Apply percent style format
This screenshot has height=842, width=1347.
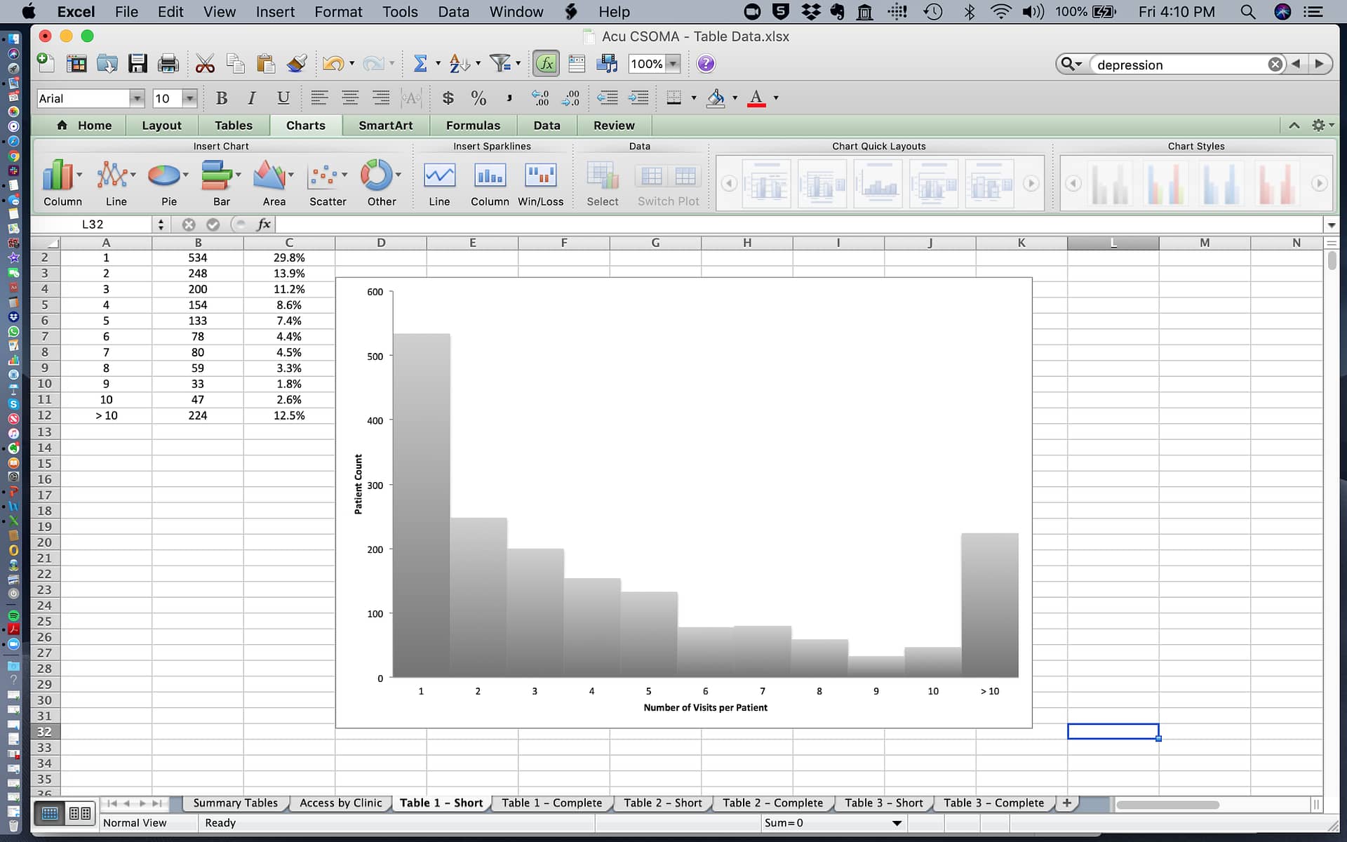(478, 98)
